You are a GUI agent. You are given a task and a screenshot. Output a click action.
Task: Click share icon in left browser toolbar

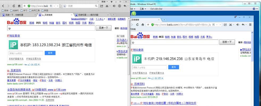[102, 6]
